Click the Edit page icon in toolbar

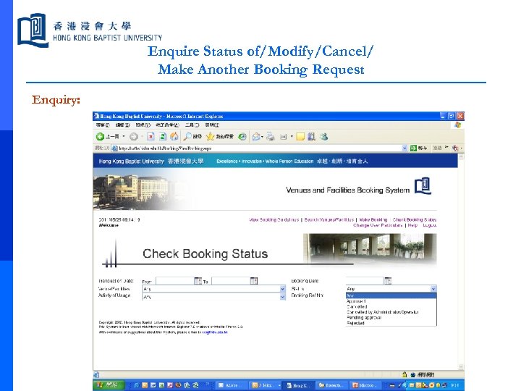pos(284,137)
